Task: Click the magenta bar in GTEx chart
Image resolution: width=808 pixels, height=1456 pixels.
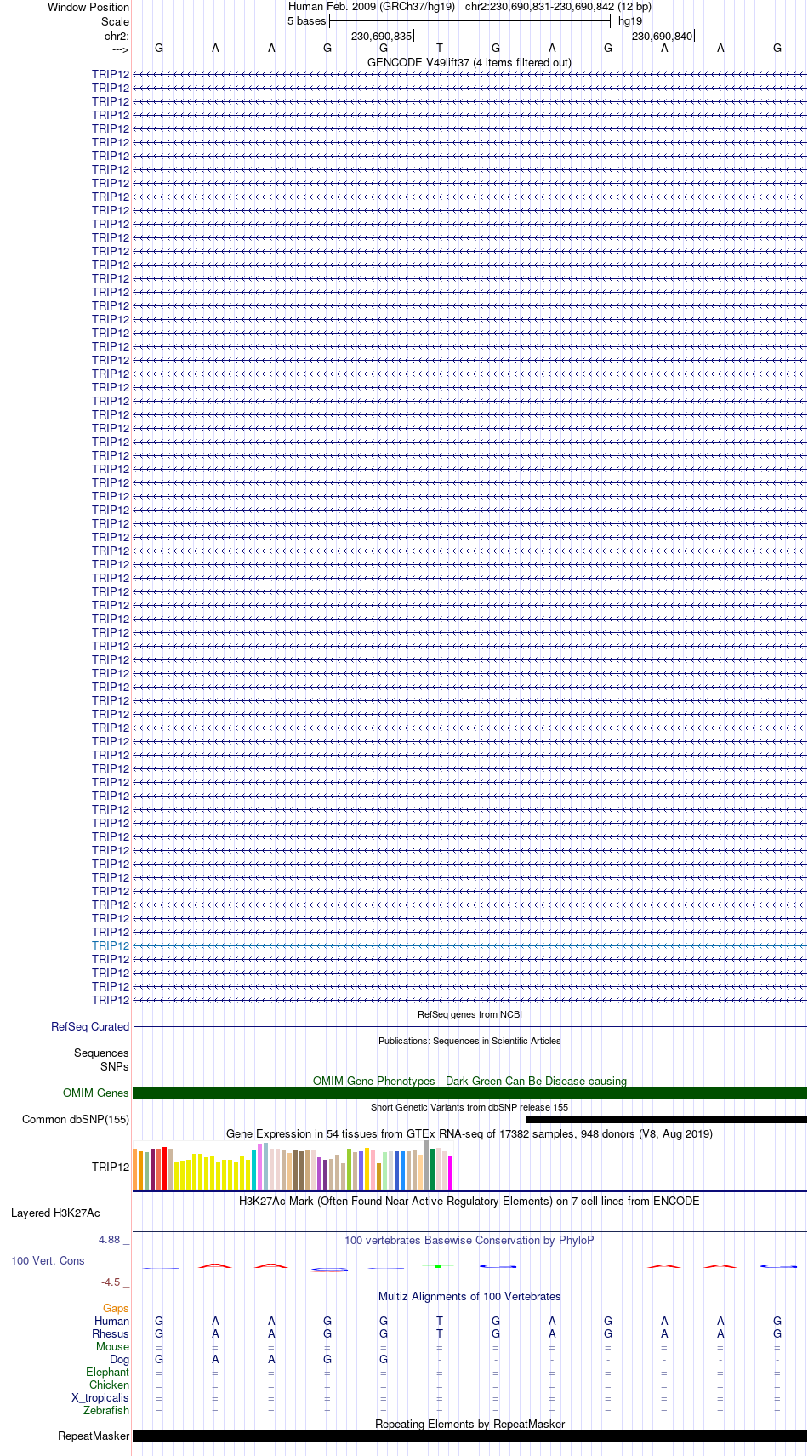Action: point(451,1173)
